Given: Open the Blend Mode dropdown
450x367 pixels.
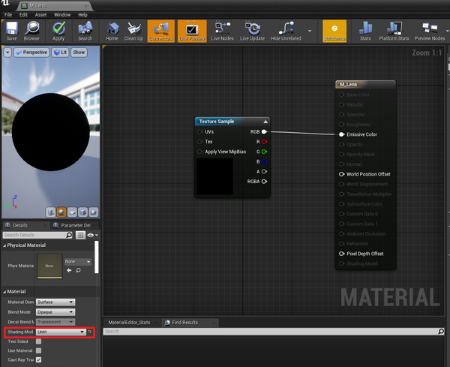Looking at the screenshot, I should click(55, 311).
